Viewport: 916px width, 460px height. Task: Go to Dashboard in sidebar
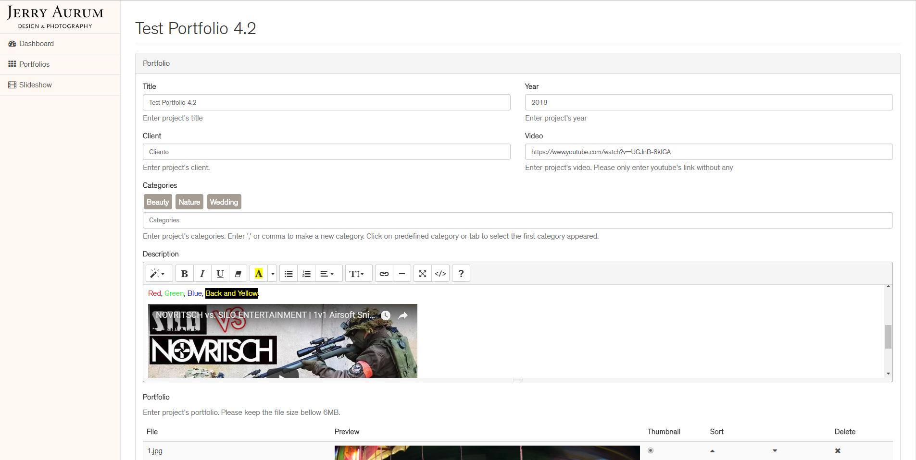tap(37, 44)
